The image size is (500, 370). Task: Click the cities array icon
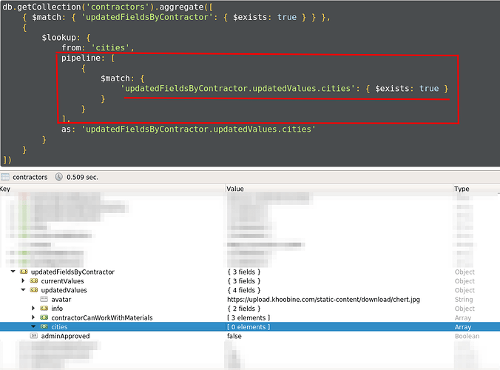click(44, 326)
